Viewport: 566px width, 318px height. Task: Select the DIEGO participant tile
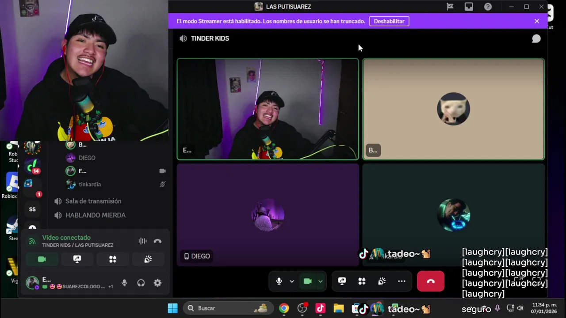tap(268, 215)
